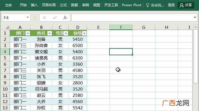Click the formula bar cancel X icon
This screenshot has height=111, width=199.
(x=45, y=18)
